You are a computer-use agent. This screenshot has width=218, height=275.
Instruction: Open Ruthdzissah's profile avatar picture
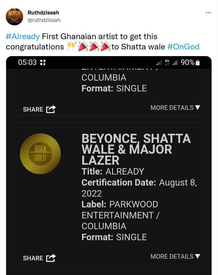pos(14,16)
